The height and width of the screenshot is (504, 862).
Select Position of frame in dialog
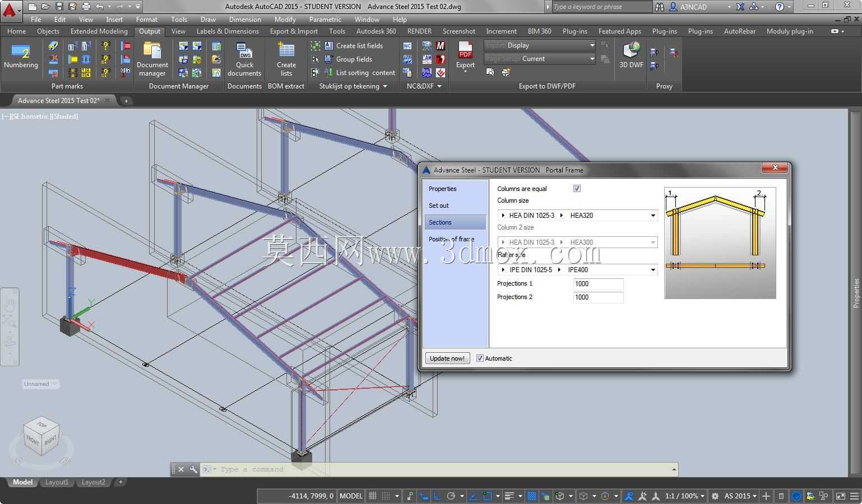click(x=455, y=239)
